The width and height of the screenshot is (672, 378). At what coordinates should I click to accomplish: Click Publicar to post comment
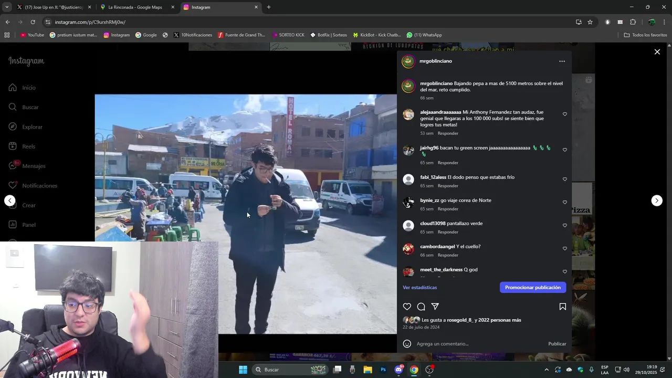[557, 344]
